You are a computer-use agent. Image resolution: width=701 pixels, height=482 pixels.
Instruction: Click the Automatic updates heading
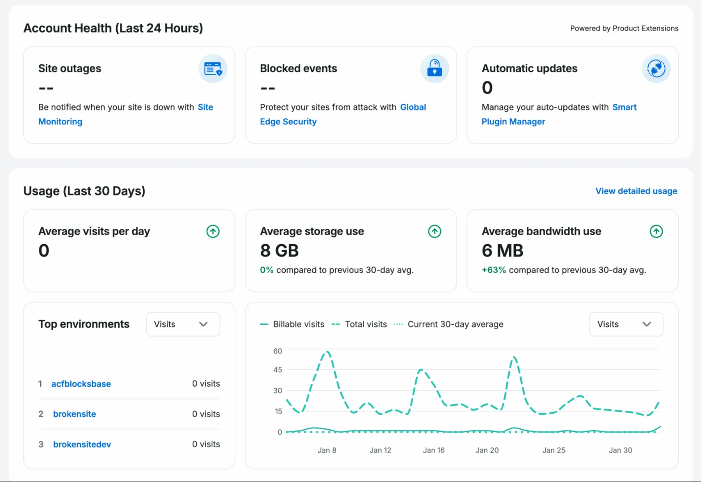click(x=529, y=68)
